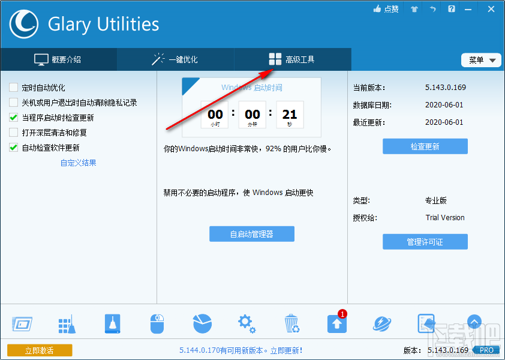Click the thumbs-up 点赞 icon
The height and width of the screenshot is (360, 505).
point(387,8)
